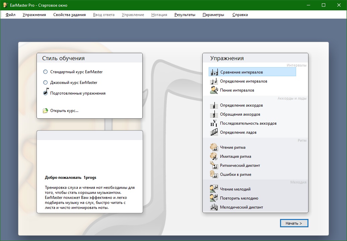This screenshot has height=241, width=347.
Task: Click the Интервалы group label
Action: pos(296,65)
